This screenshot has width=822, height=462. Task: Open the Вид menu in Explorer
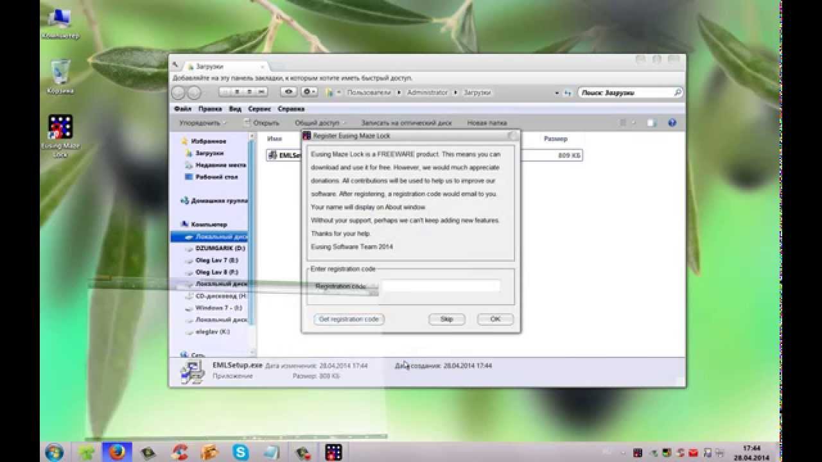coord(235,109)
